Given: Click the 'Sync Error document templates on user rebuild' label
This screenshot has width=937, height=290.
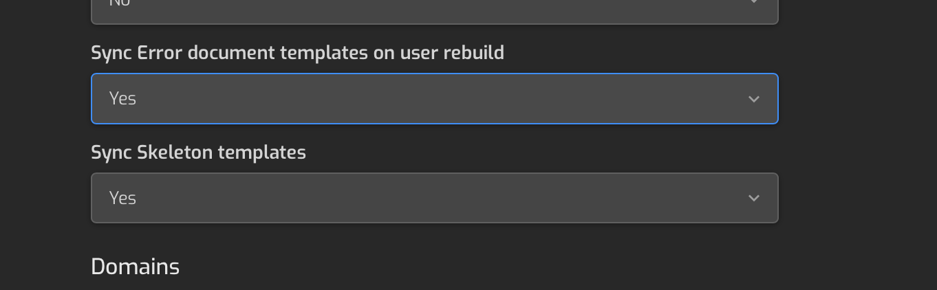Looking at the screenshot, I should [297, 53].
